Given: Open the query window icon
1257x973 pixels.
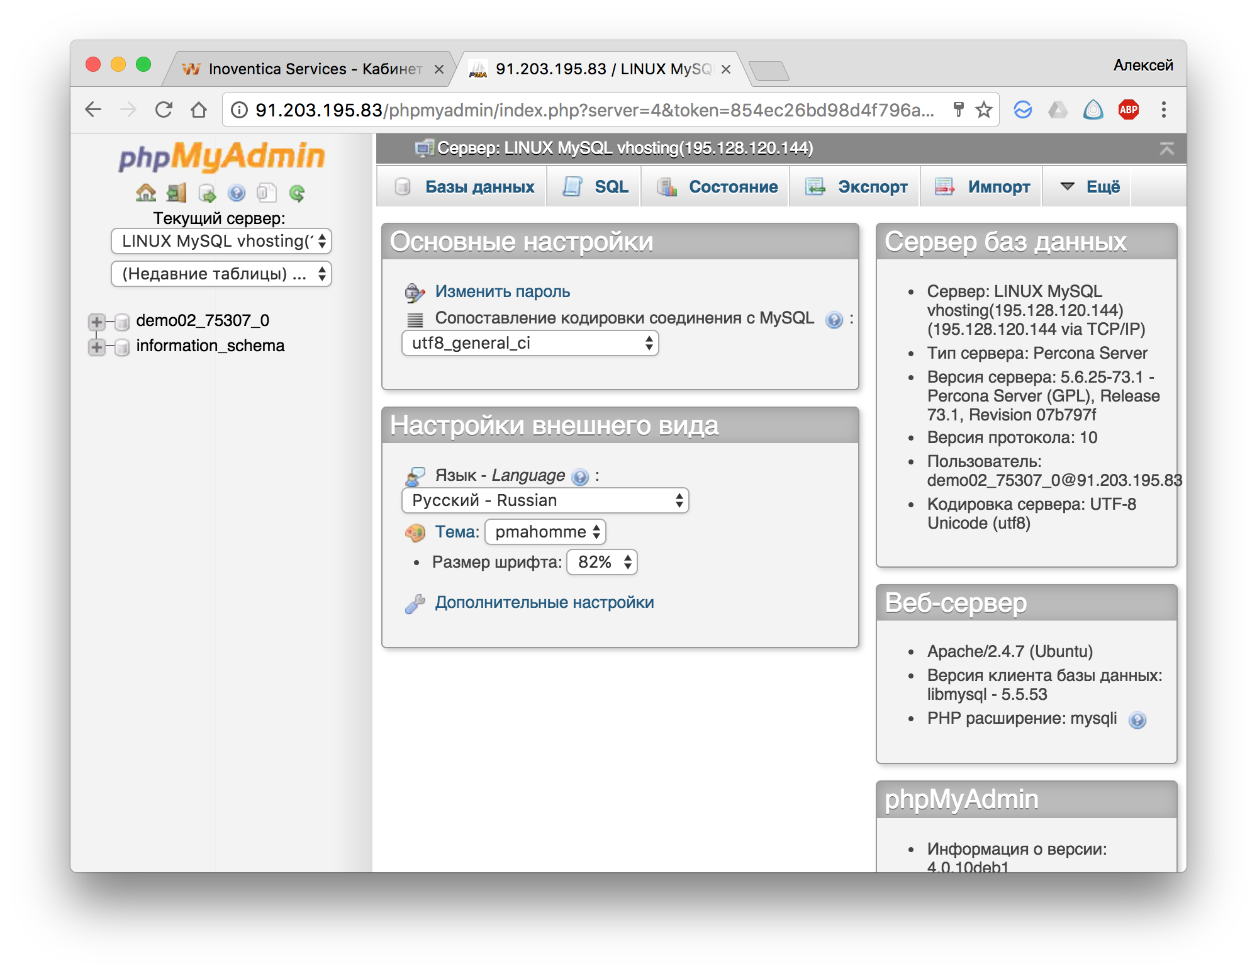Looking at the screenshot, I should click(x=207, y=193).
